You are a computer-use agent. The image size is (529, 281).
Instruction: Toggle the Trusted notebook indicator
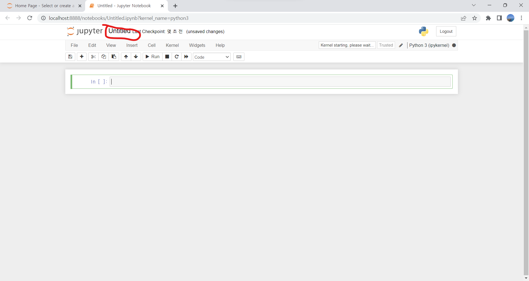386,45
